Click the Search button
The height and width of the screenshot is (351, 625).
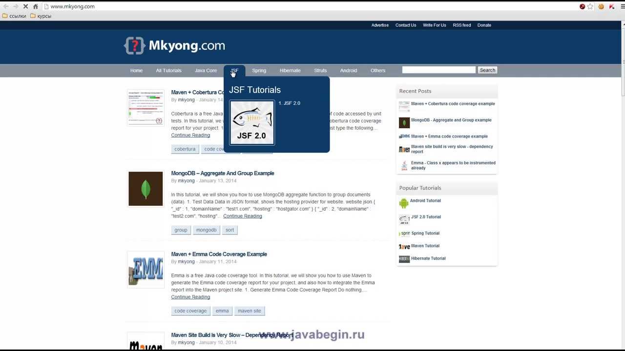[x=487, y=70]
